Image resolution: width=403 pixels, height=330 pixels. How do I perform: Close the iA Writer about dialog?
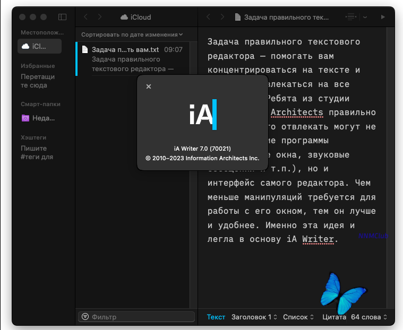click(x=149, y=86)
